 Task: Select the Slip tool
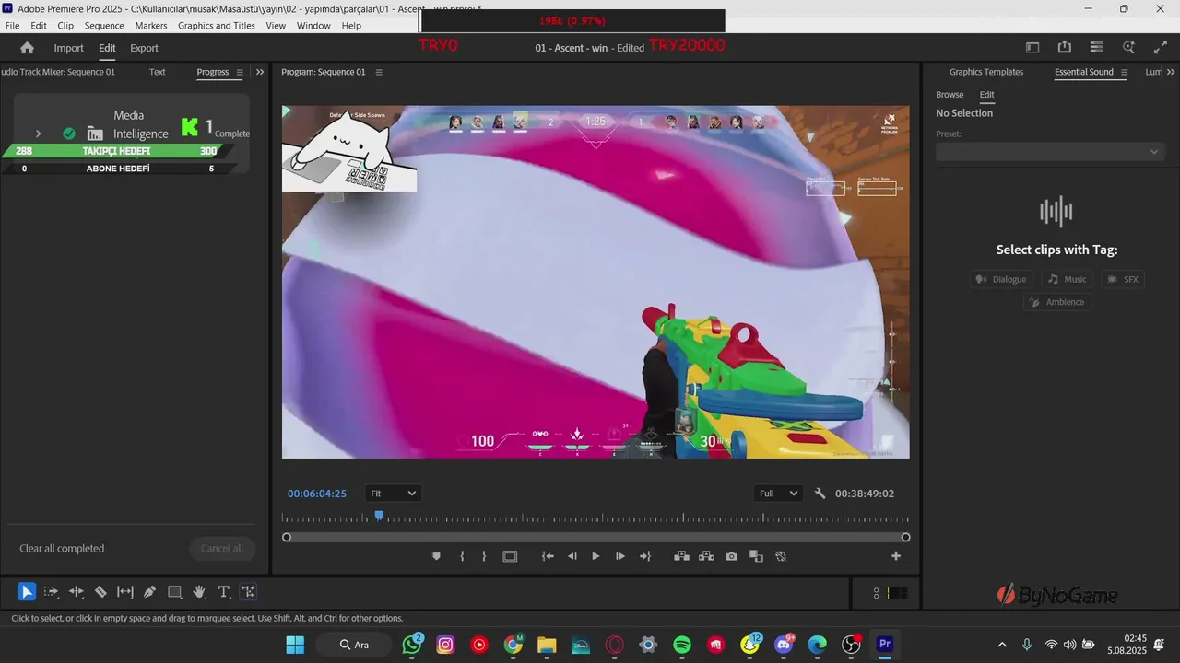coord(125,592)
